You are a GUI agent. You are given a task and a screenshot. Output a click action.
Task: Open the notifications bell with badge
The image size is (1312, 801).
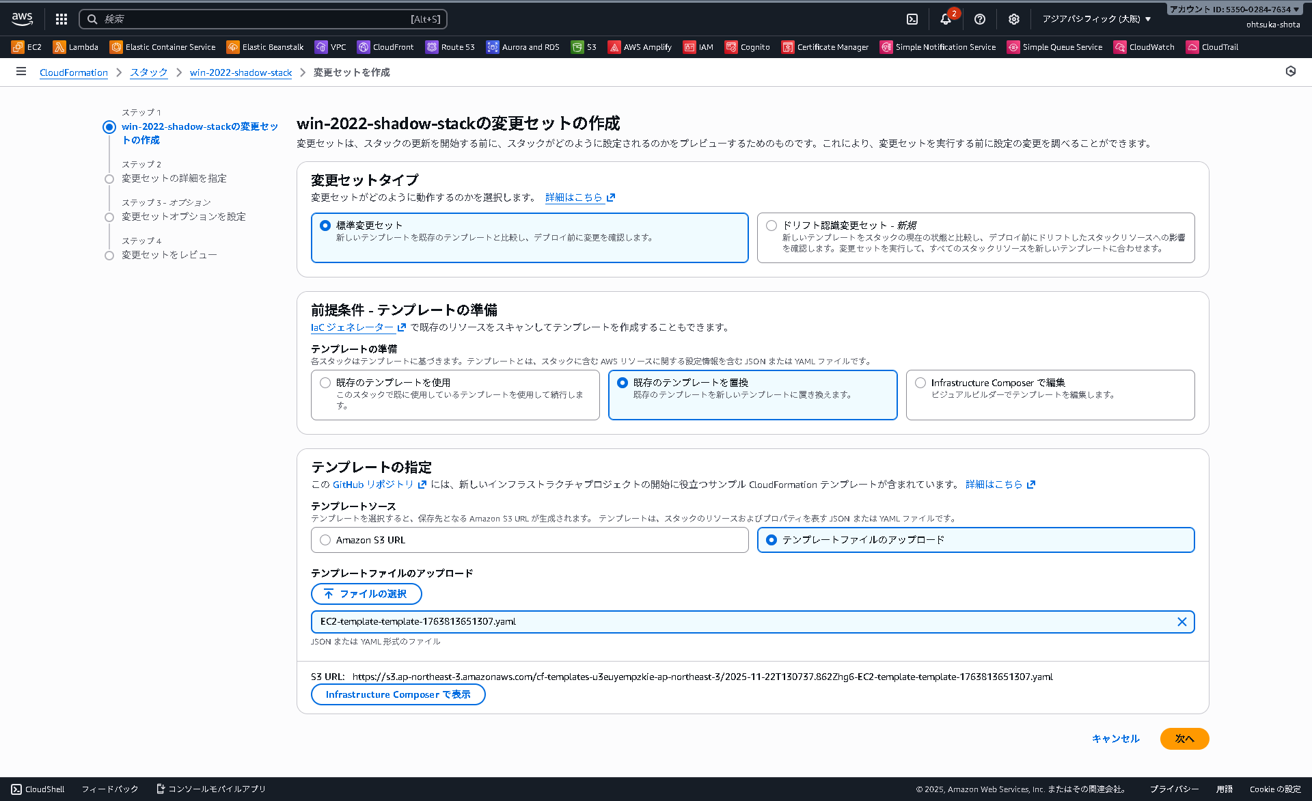click(946, 19)
